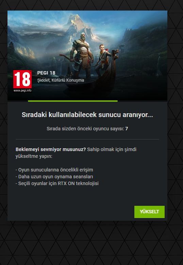Click the unfilled part of the progress bar

[143, 101]
